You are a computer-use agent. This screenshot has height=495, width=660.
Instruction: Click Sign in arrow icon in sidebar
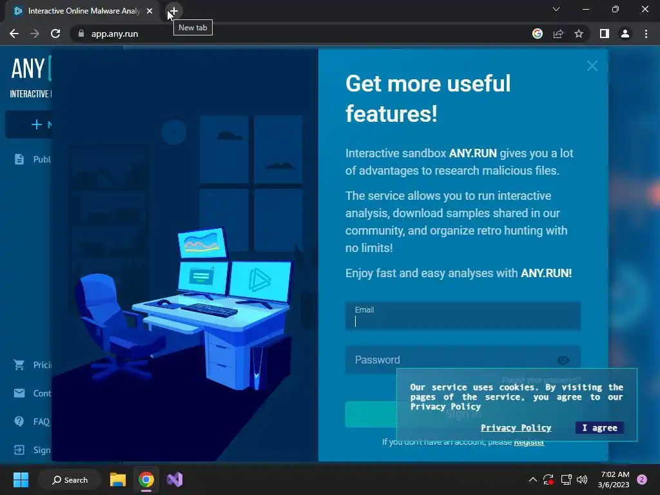pos(19,450)
